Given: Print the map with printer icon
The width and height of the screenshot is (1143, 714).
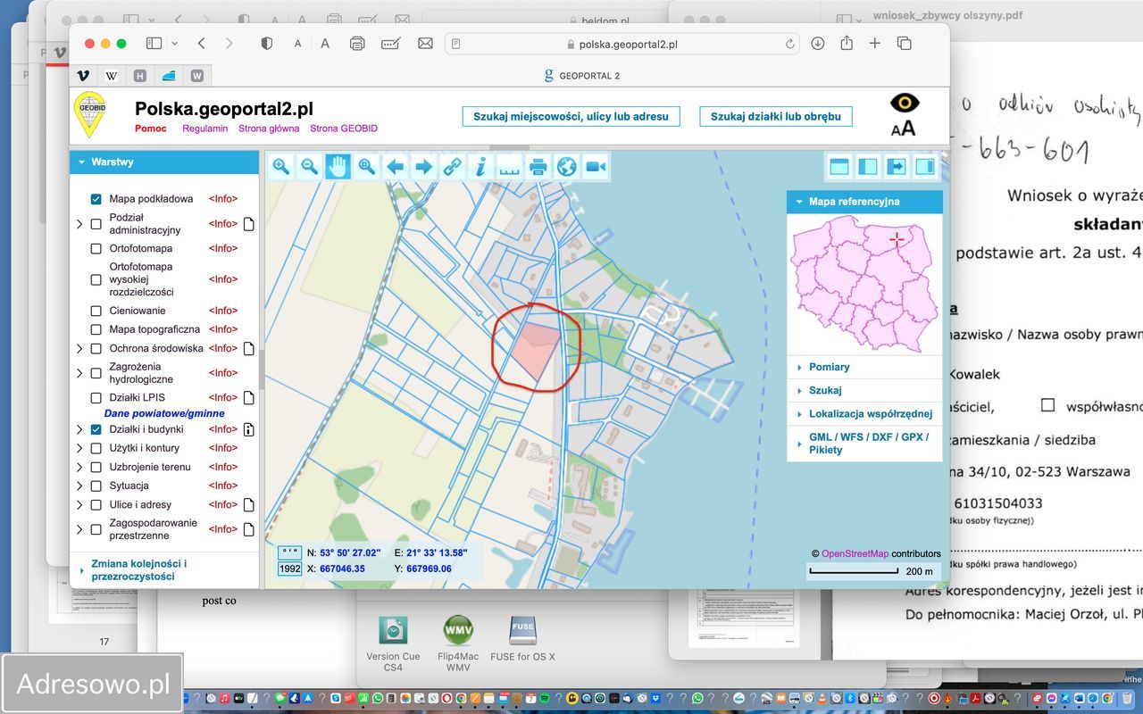Looking at the screenshot, I should coord(538,167).
